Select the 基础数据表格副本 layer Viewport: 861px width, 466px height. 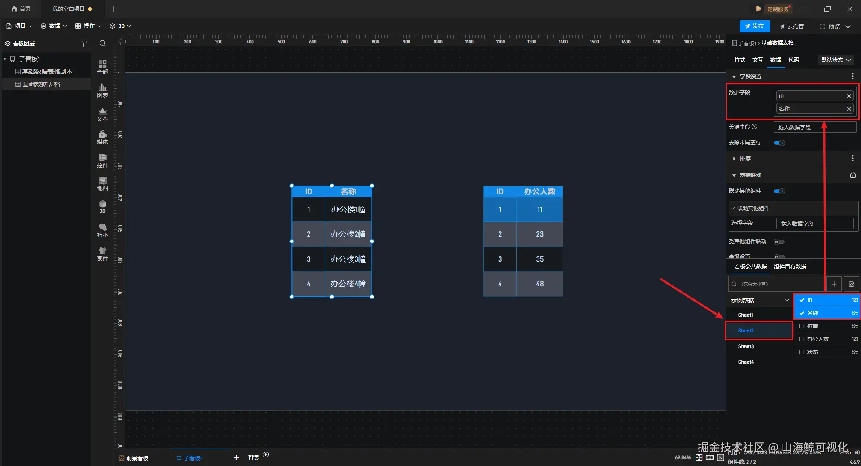pyautogui.click(x=47, y=72)
